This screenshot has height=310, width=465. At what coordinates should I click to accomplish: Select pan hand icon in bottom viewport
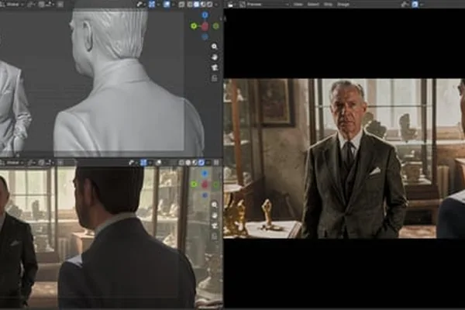tap(214, 215)
